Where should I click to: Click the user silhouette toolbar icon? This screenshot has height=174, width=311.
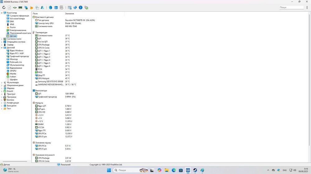pos(42,7)
